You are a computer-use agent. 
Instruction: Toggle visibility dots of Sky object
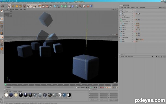pyautogui.click(x=134, y=14)
